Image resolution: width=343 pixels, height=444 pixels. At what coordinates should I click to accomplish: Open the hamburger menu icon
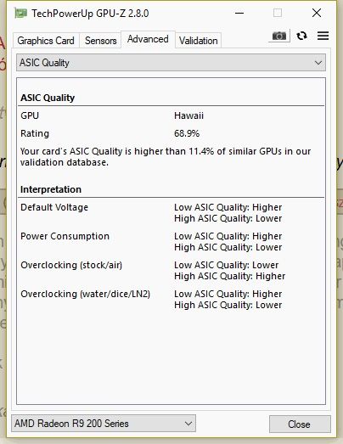(323, 36)
